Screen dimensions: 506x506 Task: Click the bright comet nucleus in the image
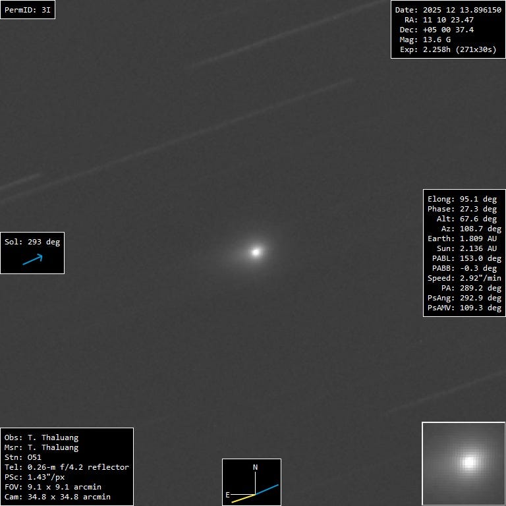(256, 252)
